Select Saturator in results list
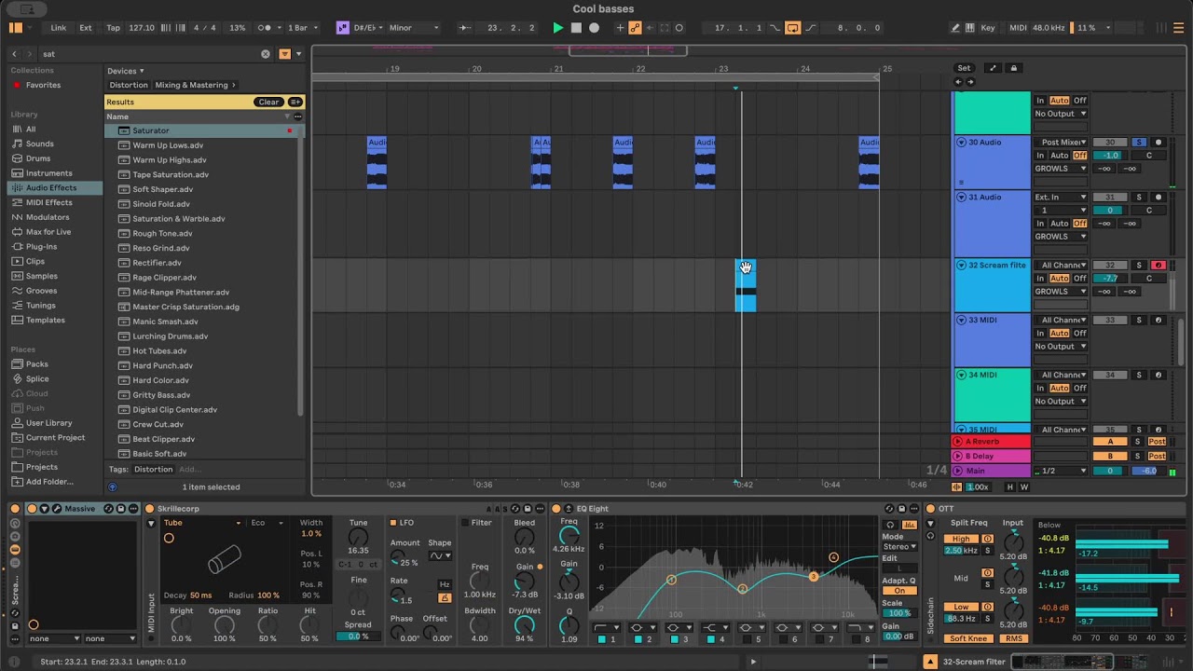This screenshot has width=1193, height=671. click(x=203, y=130)
